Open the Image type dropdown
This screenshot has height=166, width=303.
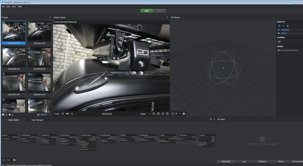145,114
